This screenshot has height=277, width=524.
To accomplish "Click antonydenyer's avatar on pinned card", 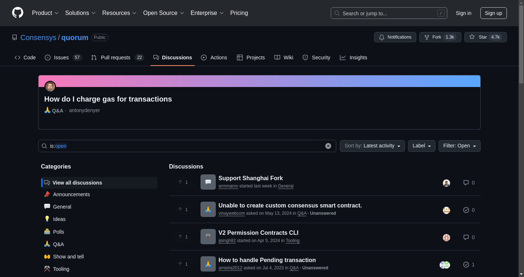I will point(50,87).
